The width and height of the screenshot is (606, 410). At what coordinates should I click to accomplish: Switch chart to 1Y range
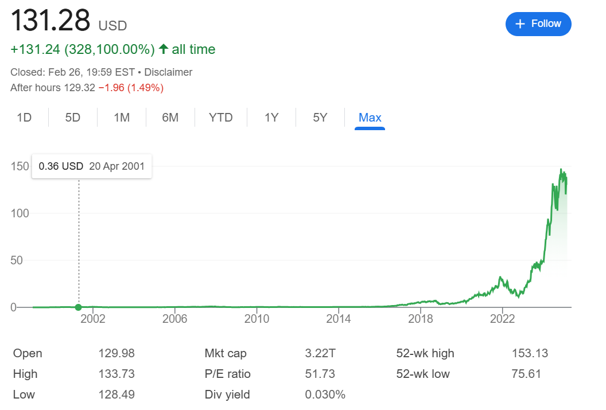[x=271, y=118]
